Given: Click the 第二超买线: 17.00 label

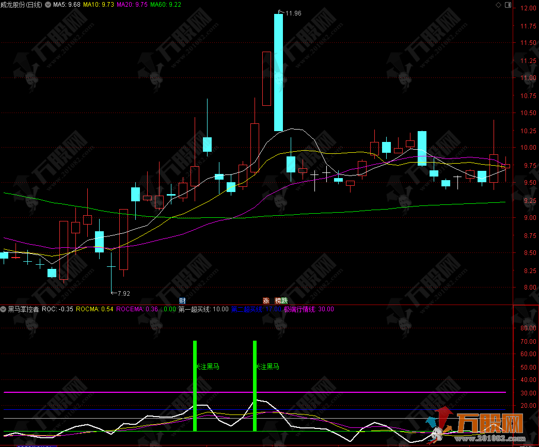Looking at the screenshot, I should coord(256,309).
